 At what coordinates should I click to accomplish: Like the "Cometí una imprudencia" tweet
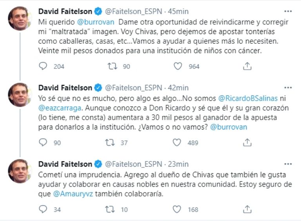pyautogui.click(x=178, y=209)
